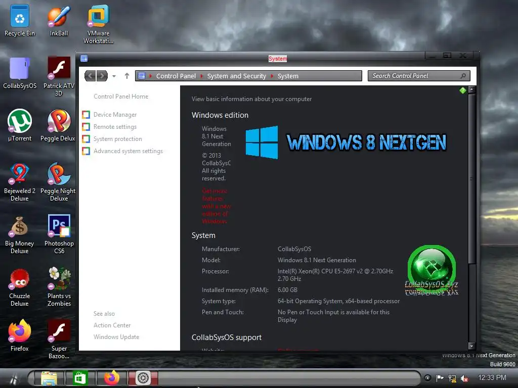Select the CollabSysOS manufacturer value
The height and width of the screenshot is (388, 518).
294,249
